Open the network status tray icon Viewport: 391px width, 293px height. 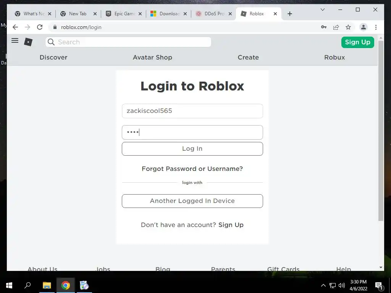(x=333, y=285)
